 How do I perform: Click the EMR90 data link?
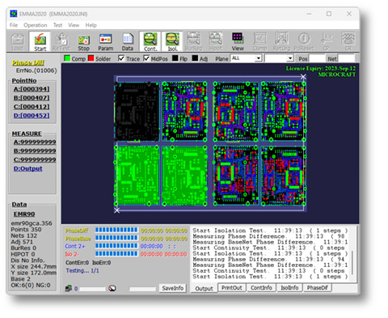24,214
